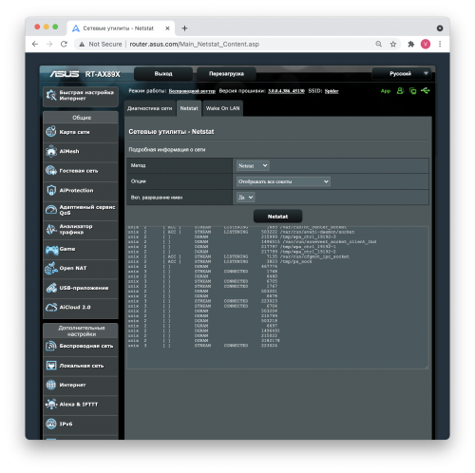The height and width of the screenshot is (473, 475).
Task: Click inside the netstat output text area
Action: (x=277, y=297)
